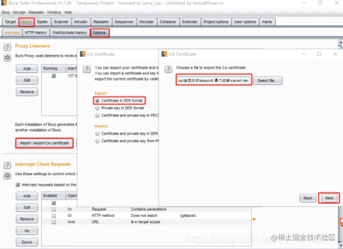Open help icon for Proxy Listeners
The width and height of the screenshot is (343, 249).
(7, 47)
